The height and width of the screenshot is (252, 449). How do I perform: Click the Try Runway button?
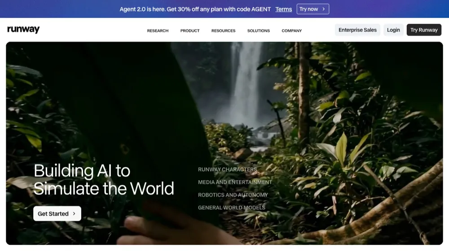tap(424, 30)
